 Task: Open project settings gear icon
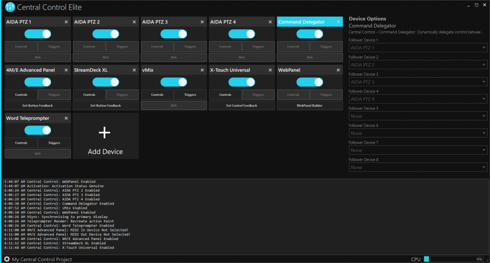(7, 259)
